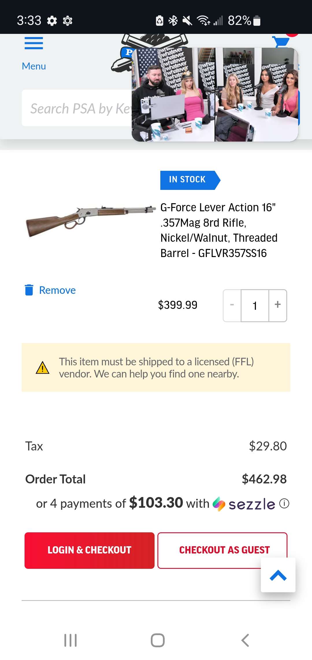Tap the floating picture-in-picture video
This screenshot has height=660, width=312.
(x=215, y=95)
